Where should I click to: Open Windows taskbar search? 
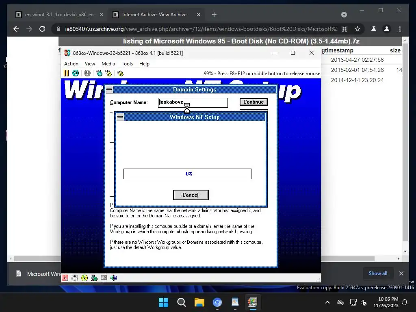(x=182, y=302)
